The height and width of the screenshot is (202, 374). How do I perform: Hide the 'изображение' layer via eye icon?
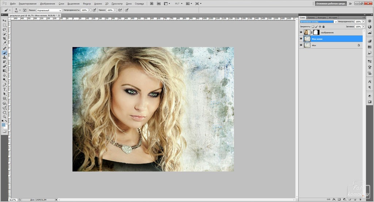coord(301,32)
